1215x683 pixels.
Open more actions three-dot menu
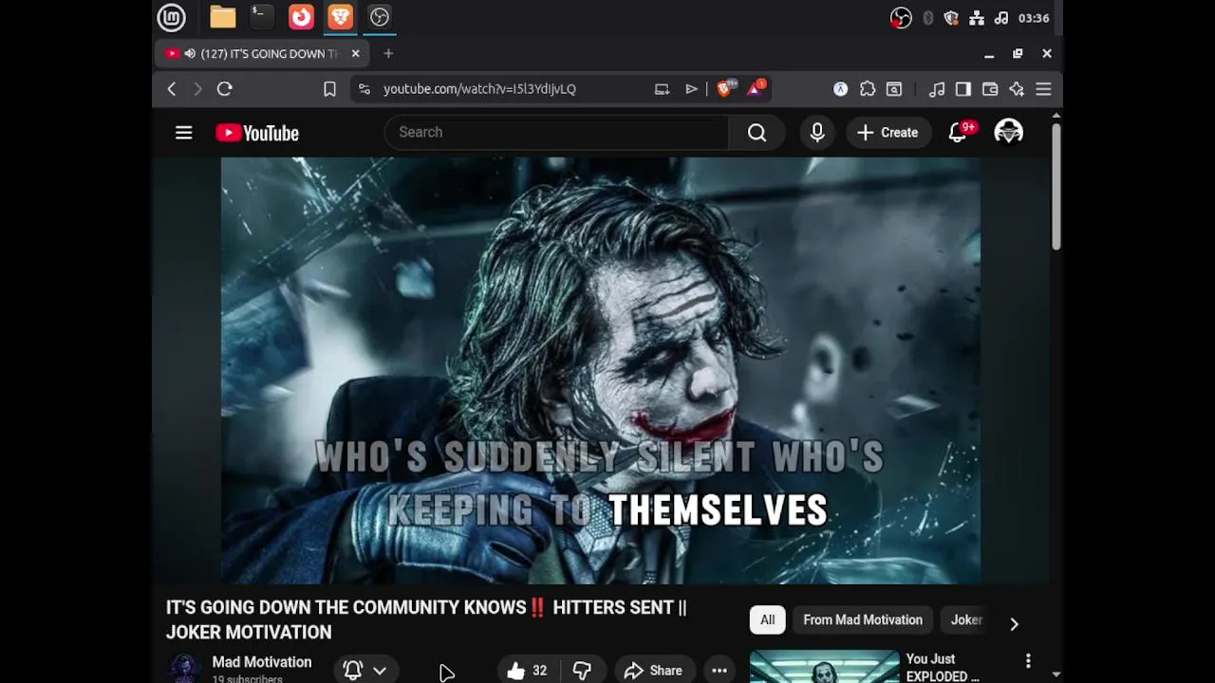point(720,671)
